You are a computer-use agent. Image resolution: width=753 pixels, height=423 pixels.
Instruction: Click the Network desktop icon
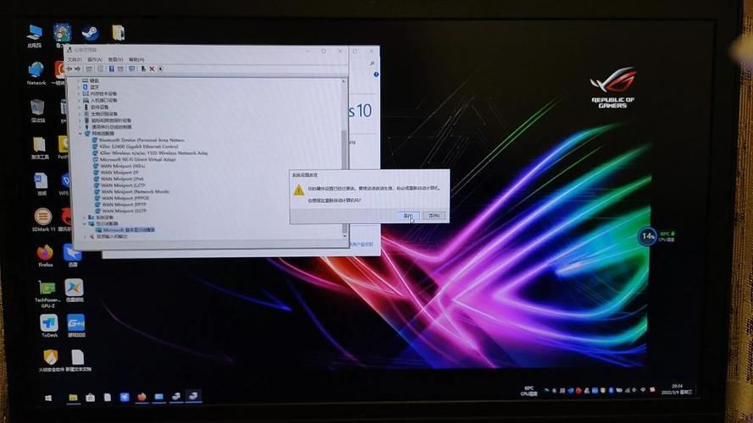(x=36, y=74)
